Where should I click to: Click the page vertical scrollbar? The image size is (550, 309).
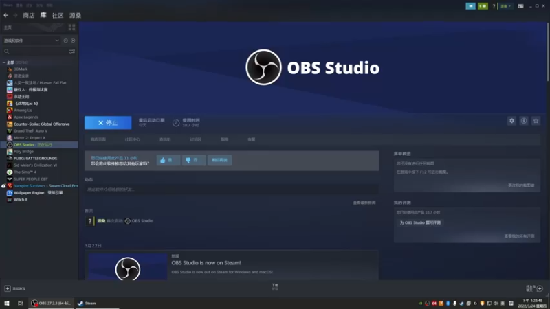tap(548, 53)
